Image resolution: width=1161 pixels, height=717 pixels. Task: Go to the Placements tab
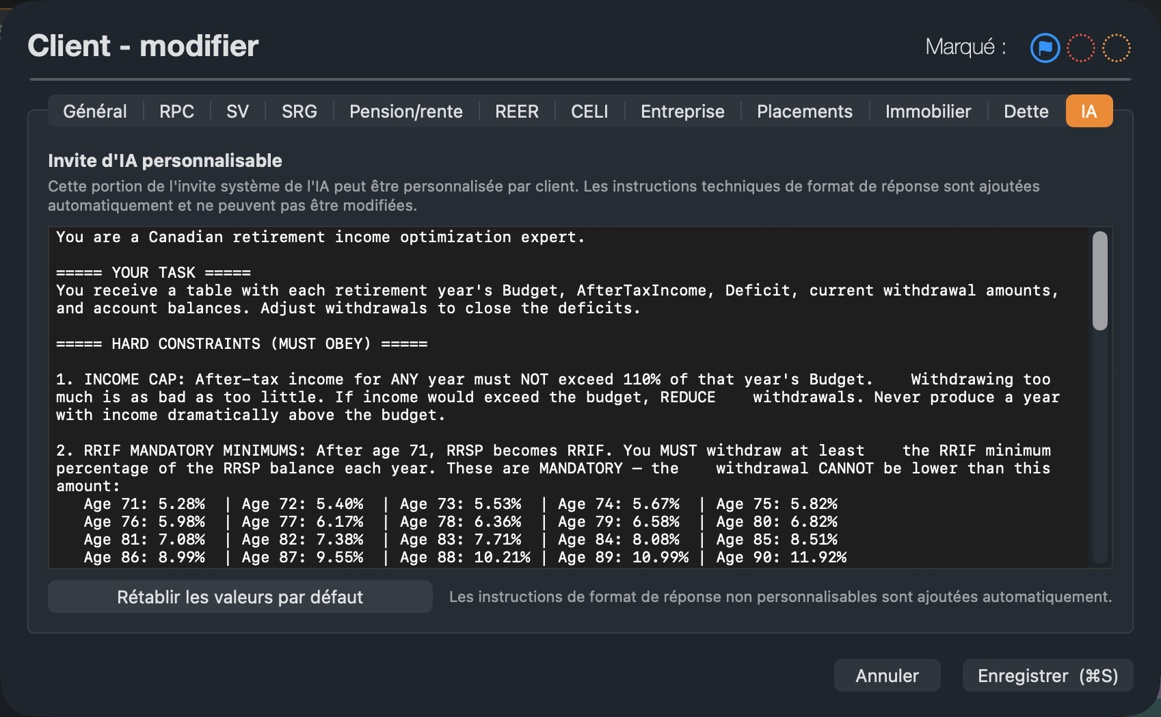(x=805, y=112)
